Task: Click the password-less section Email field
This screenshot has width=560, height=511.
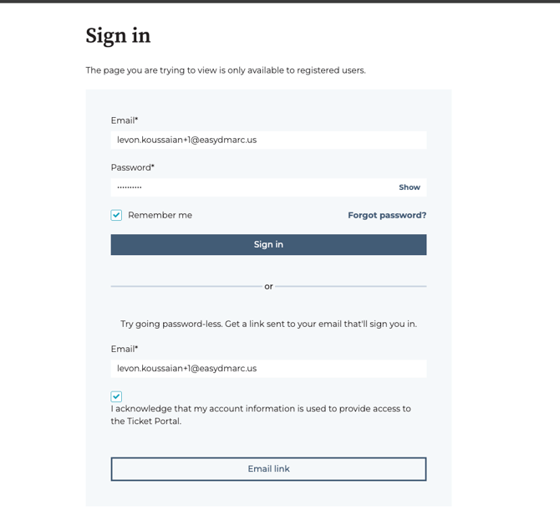Action: point(268,368)
